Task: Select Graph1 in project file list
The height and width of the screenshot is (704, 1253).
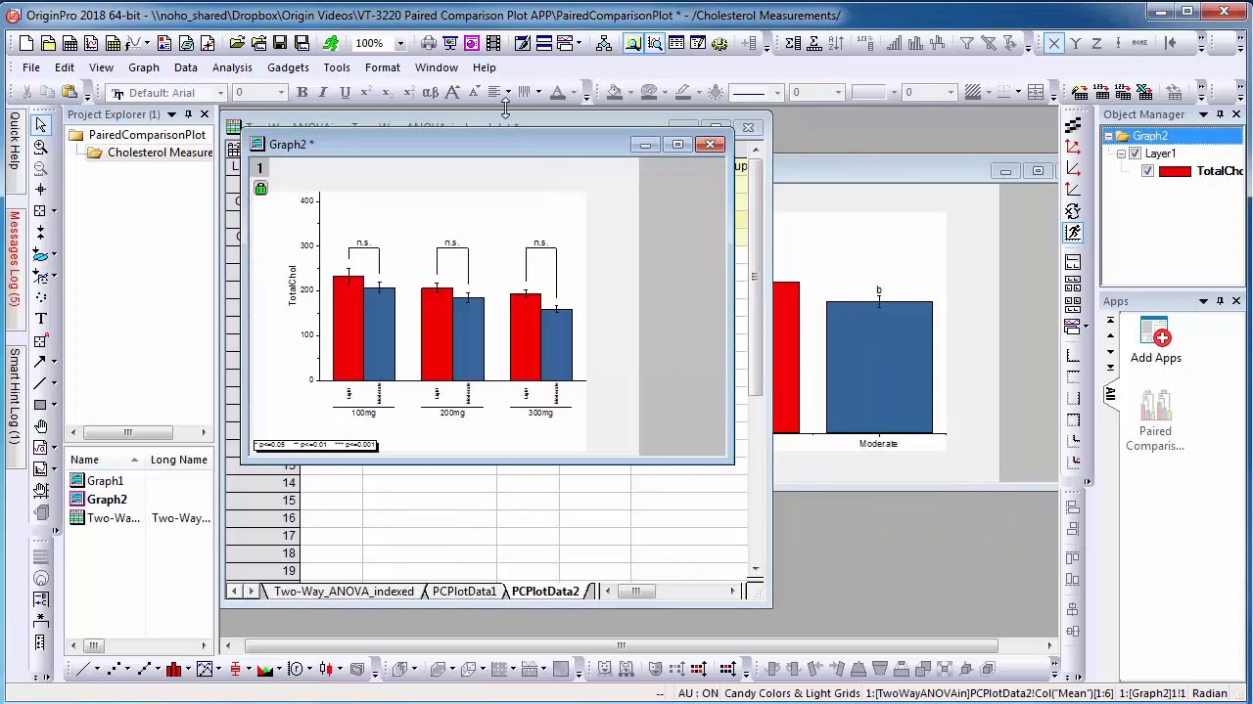Action: pos(105,481)
